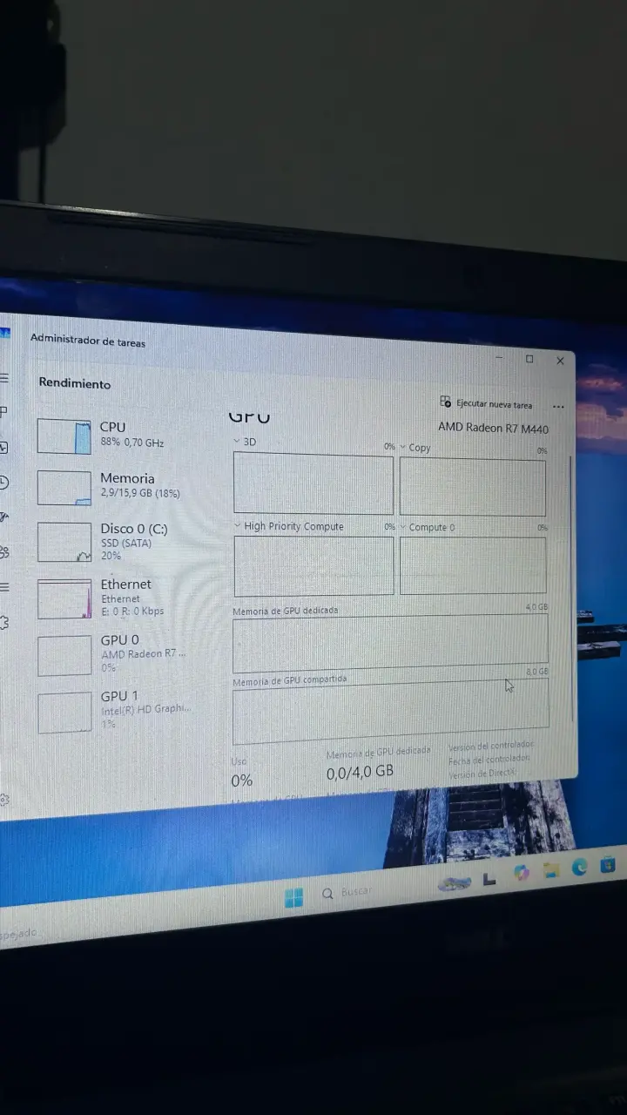Expand the 3D graph engine dropdown
The height and width of the screenshot is (1115, 627).
(239, 442)
